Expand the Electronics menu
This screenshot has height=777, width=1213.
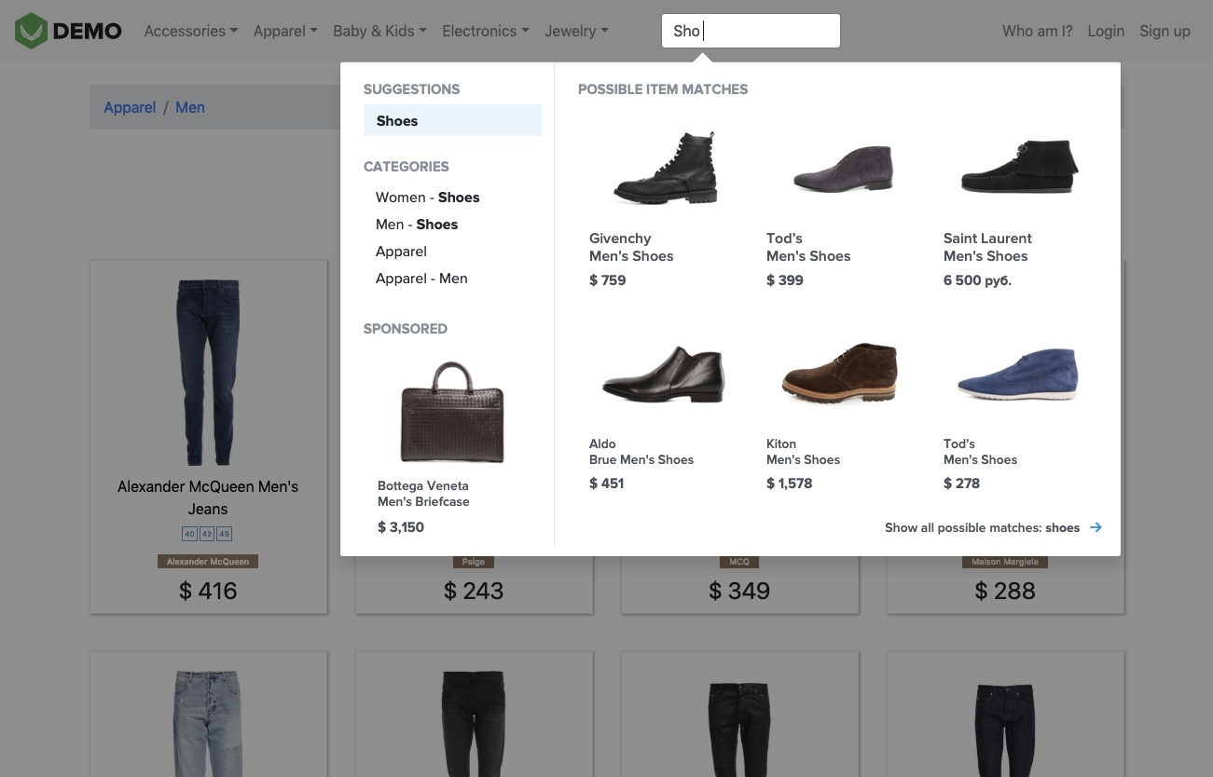coord(486,31)
